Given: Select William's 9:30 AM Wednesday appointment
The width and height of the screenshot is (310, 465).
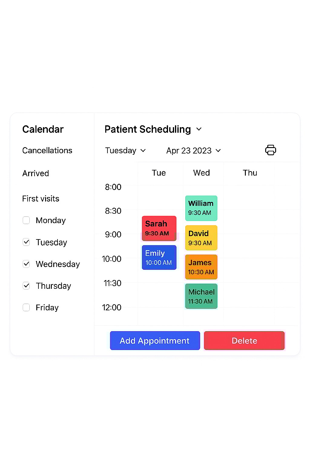Looking at the screenshot, I should point(201,208).
